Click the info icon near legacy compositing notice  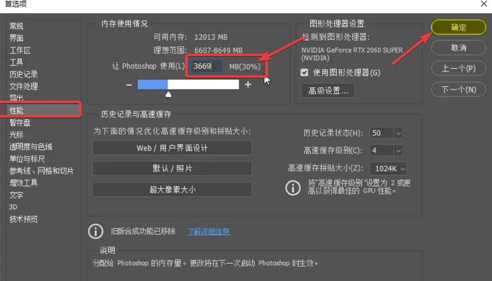(96, 231)
